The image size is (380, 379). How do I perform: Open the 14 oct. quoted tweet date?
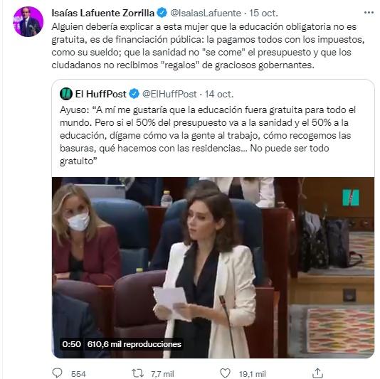click(219, 94)
